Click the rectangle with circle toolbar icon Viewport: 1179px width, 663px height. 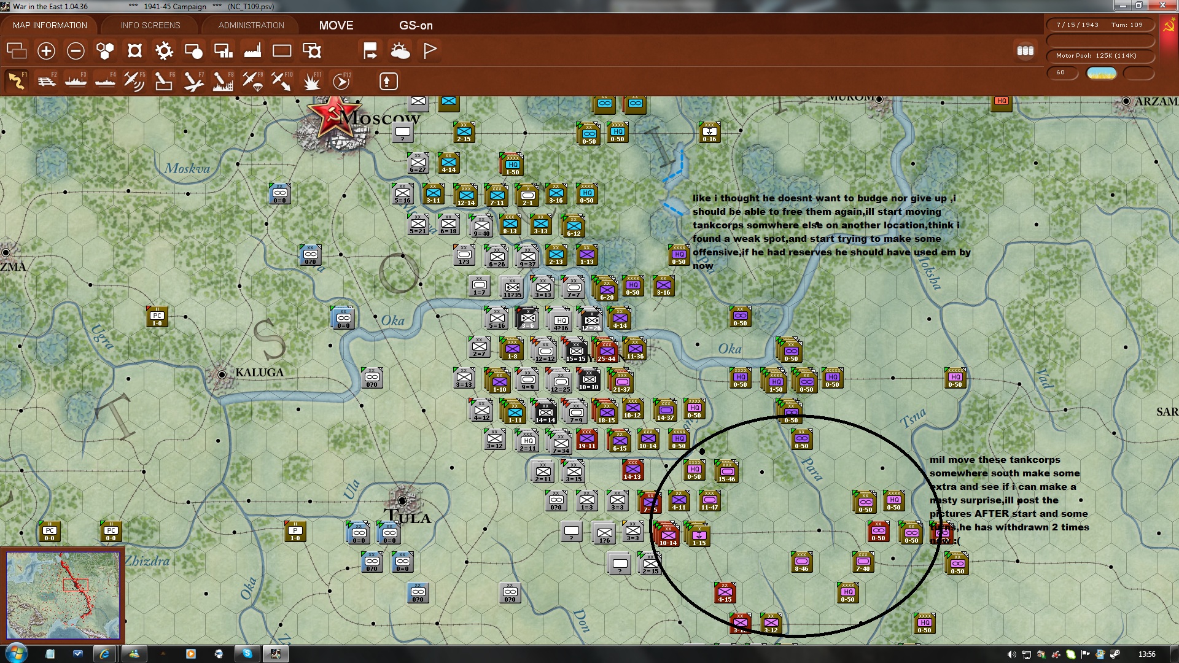click(193, 51)
